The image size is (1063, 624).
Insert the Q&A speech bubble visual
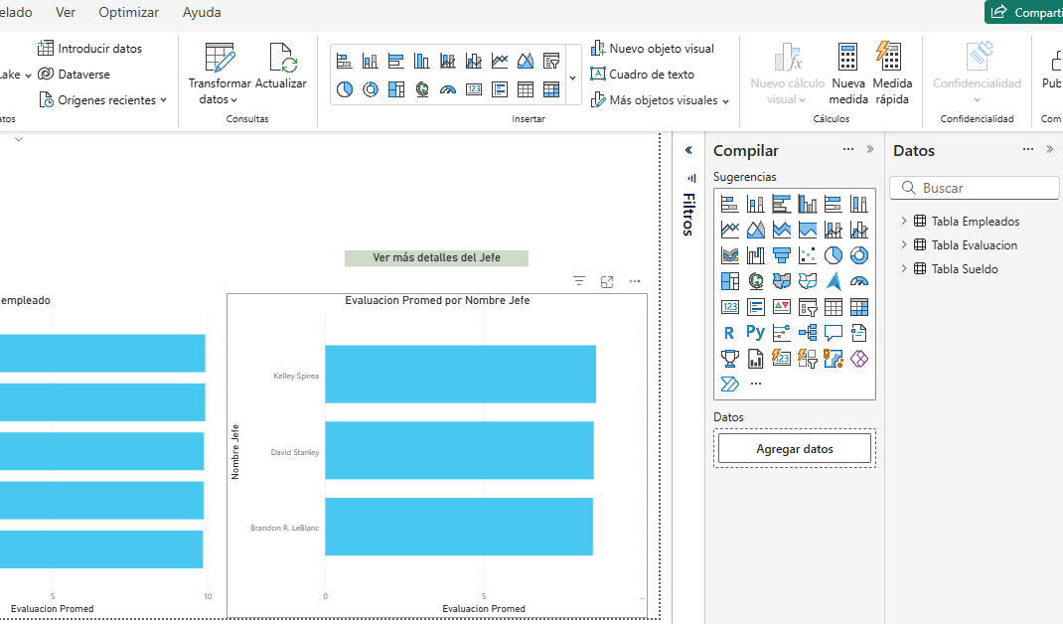pos(833,333)
